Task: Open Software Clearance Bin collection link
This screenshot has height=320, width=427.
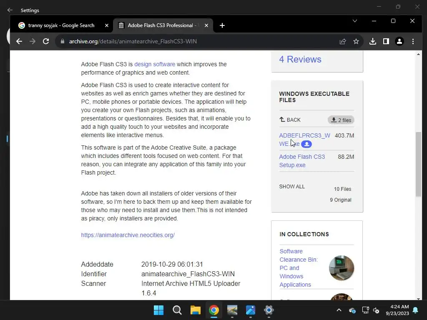Action: (299, 268)
